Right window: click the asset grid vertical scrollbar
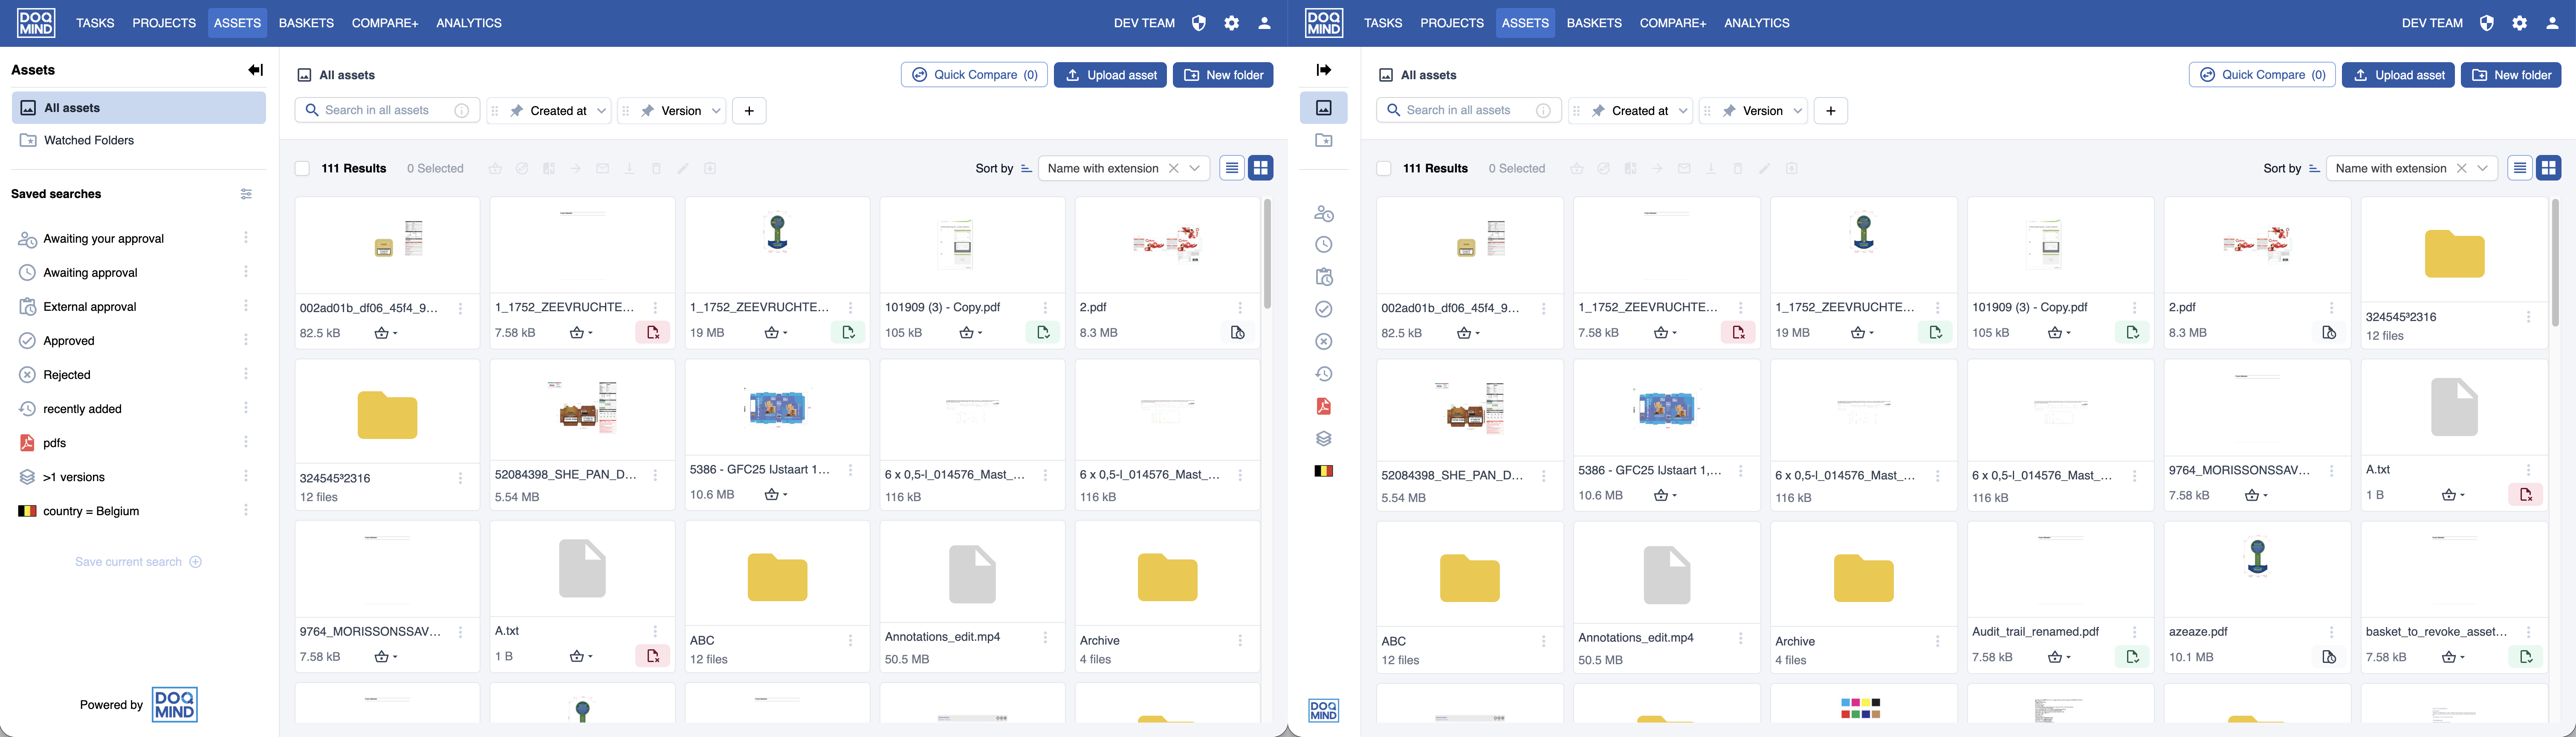The image size is (2576, 737). (x=2555, y=263)
